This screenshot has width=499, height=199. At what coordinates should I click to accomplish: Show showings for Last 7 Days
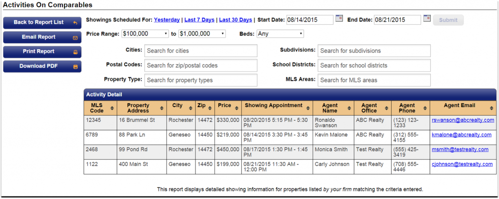[199, 20]
